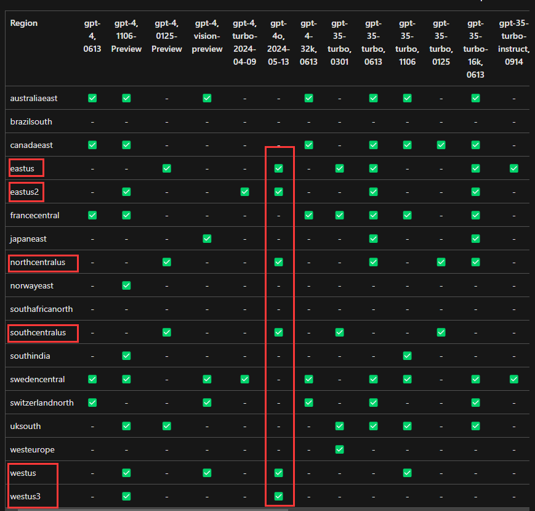535x511 pixels.
Task: Click the gpt-4-32k, 0613 column header
Action: [309, 43]
